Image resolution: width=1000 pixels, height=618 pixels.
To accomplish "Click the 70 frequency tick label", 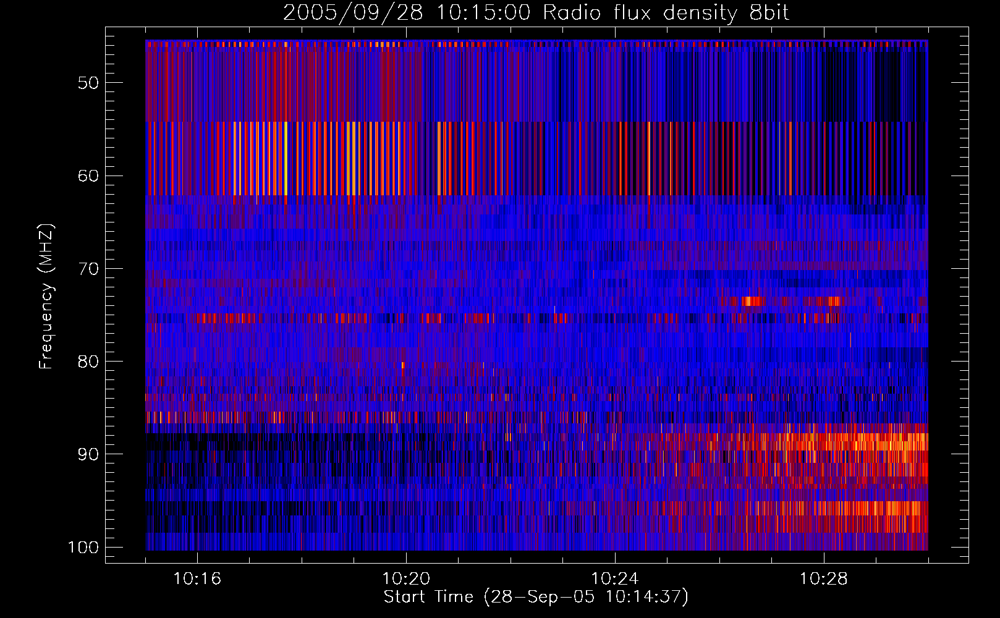I will [x=88, y=269].
